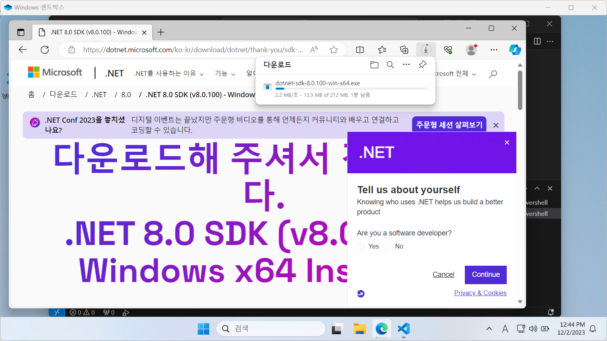The width and height of the screenshot is (607, 341).
Task: Click the Cancel link in the survey
Action: click(443, 274)
